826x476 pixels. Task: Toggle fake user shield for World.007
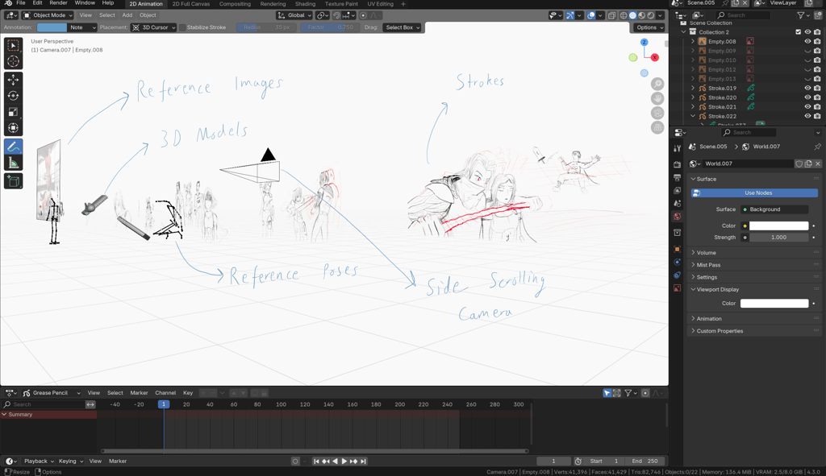[x=799, y=163]
